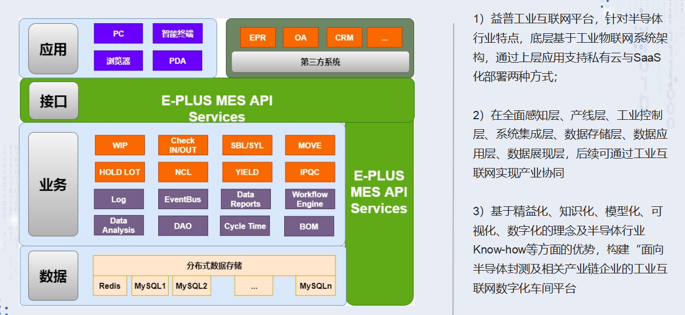The width and height of the screenshot is (685, 315).
Task: Select the Workflow Engine box
Action: pos(310,199)
